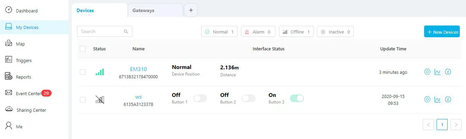Turn off Button 3 switch
466x139 pixels.
click(297, 98)
